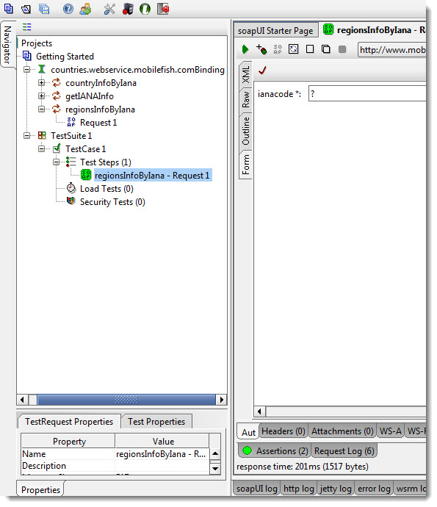
Task: Open the Test Properties tab
Action: click(156, 422)
